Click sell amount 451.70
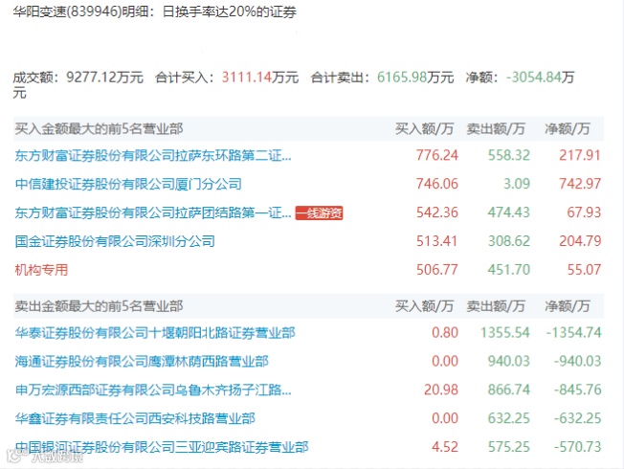 pyautogui.click(x=509, y=270)
